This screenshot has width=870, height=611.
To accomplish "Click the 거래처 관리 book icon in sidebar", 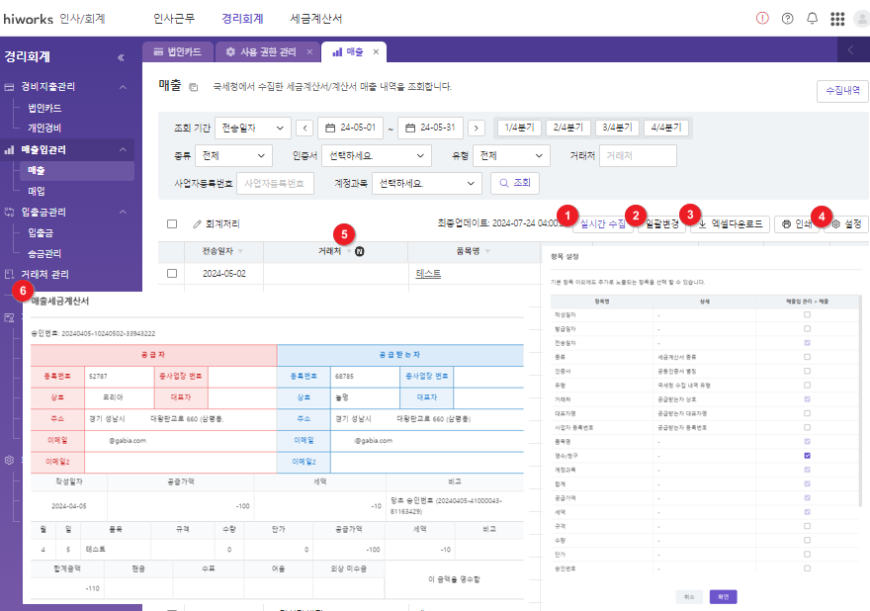I will click(10, 274).
